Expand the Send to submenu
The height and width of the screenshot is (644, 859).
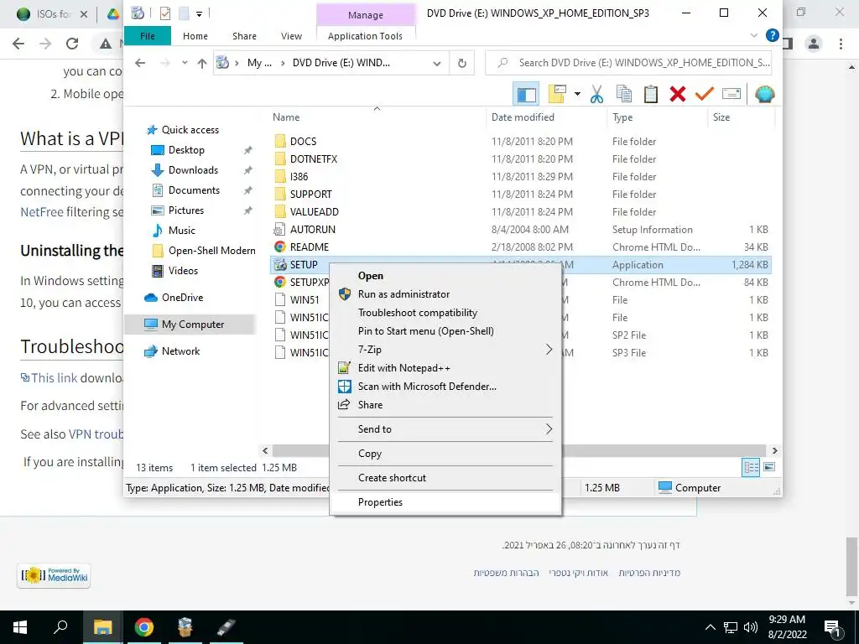click(445, 429)
